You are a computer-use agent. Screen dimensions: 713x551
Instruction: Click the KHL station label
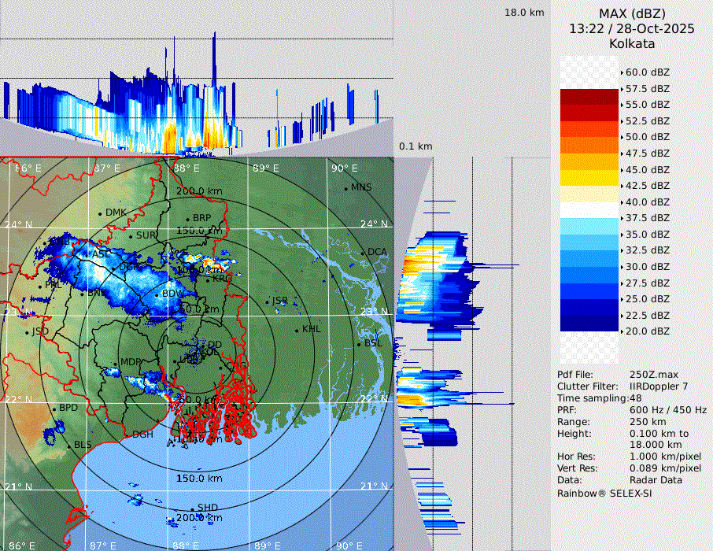312,329
